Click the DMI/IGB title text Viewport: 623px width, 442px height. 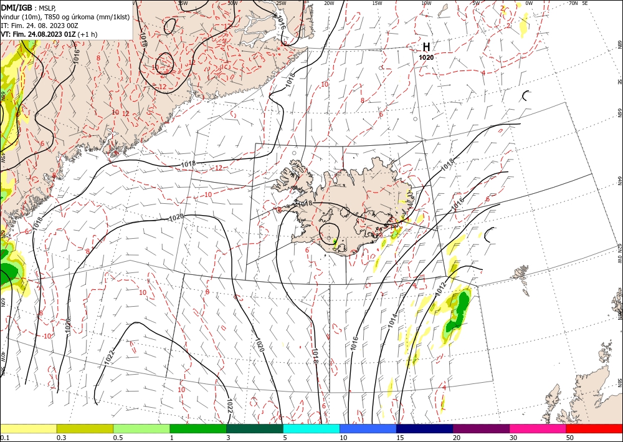[x=17, y=7]
